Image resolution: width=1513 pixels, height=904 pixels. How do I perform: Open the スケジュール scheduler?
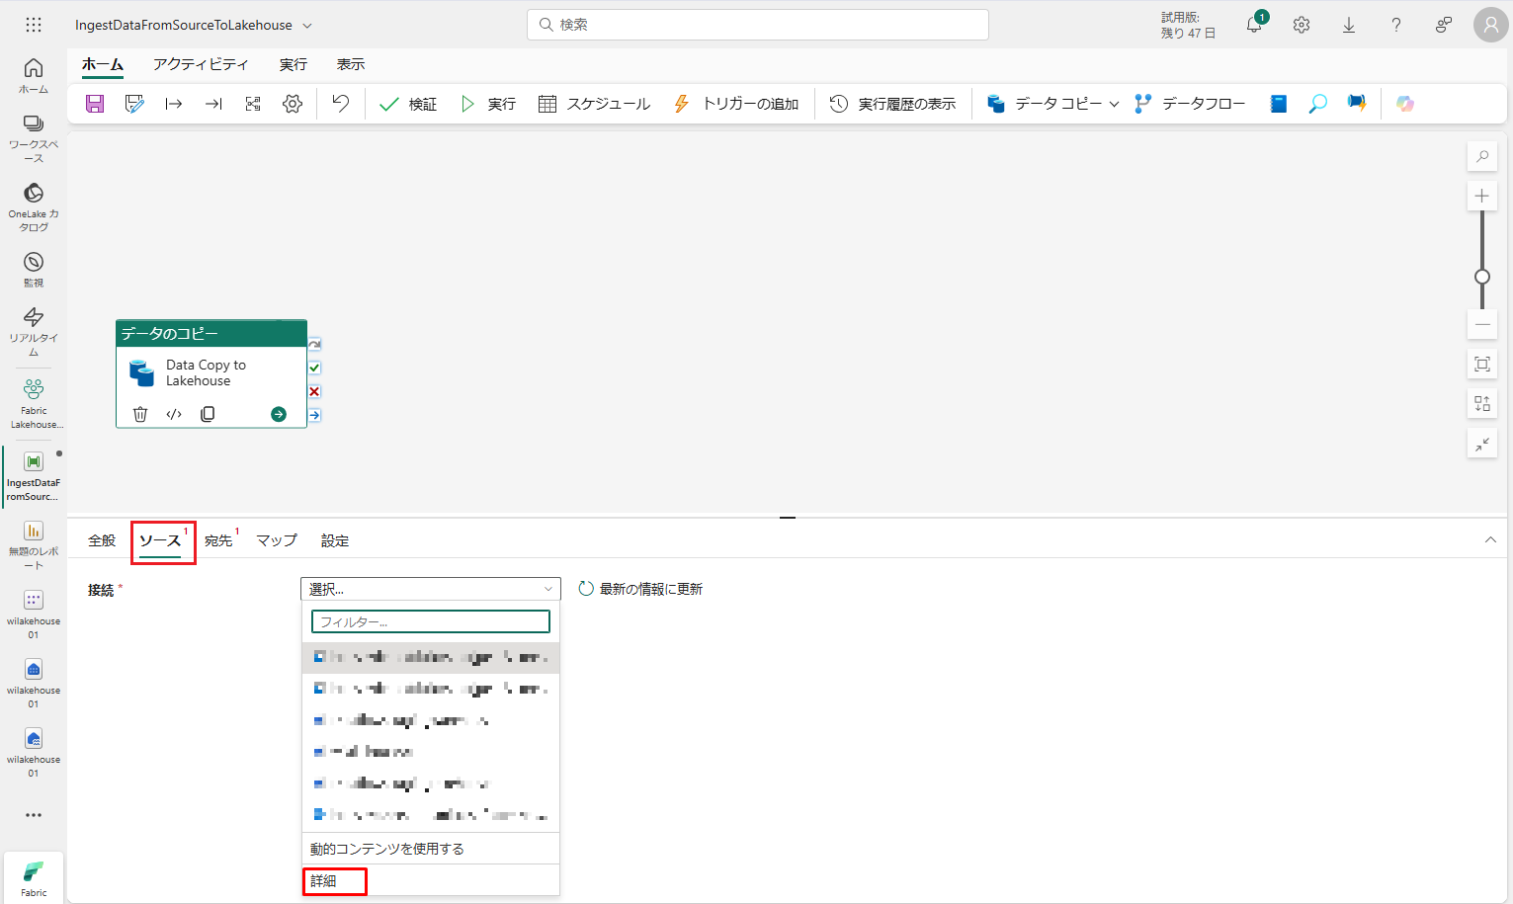594,104
